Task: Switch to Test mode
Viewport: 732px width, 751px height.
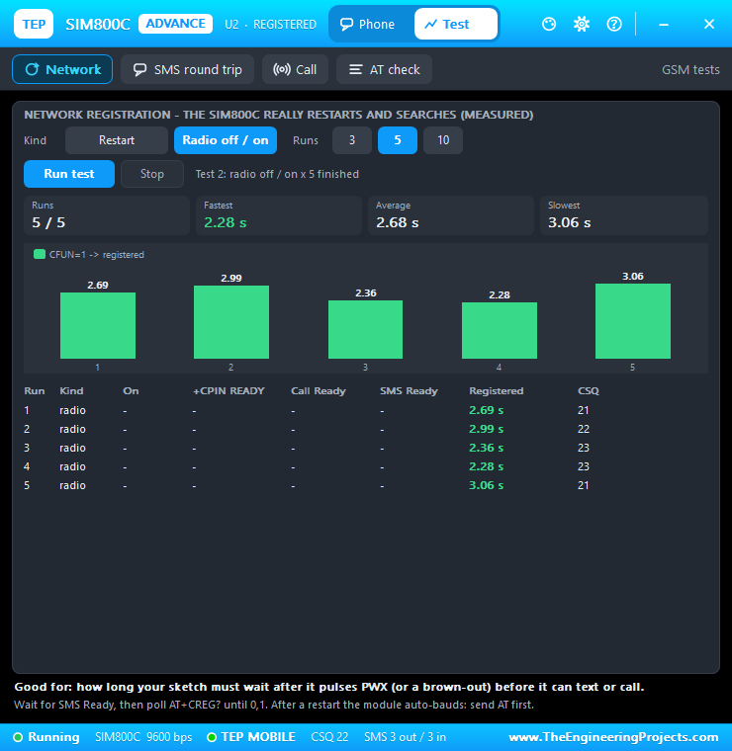Action: (x=456, y=24)
